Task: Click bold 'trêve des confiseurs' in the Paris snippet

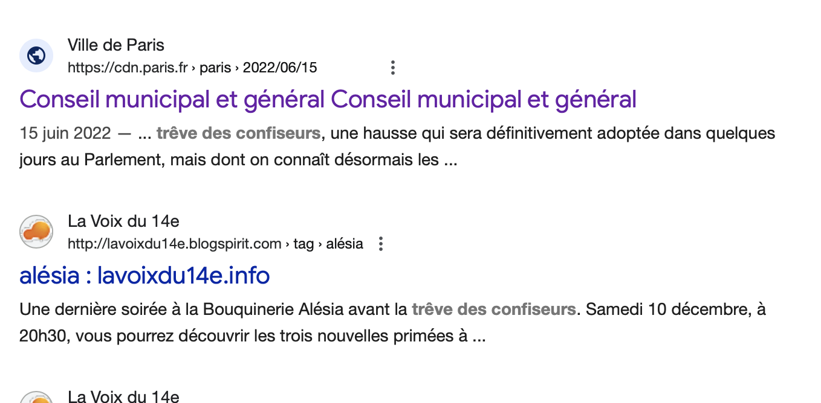Action: (x=238, y=133)
